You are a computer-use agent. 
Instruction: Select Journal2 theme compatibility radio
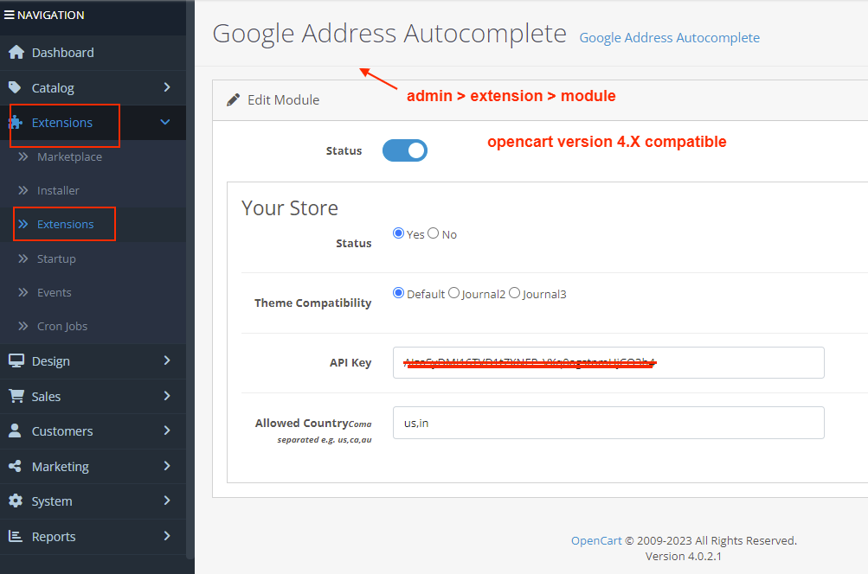(x=453, y=293)
